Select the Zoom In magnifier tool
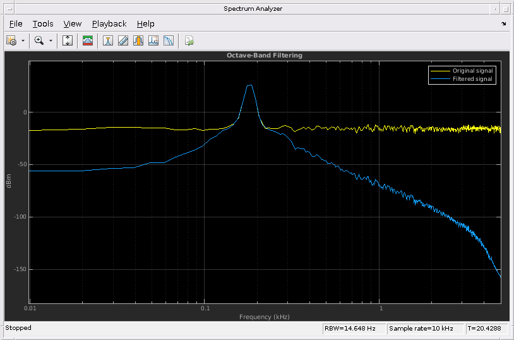Image resolution: width=514 pixels, height=340 pixels. (39, 40)
